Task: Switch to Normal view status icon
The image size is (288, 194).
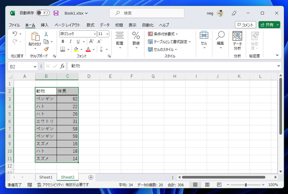Action: (195, 185)
